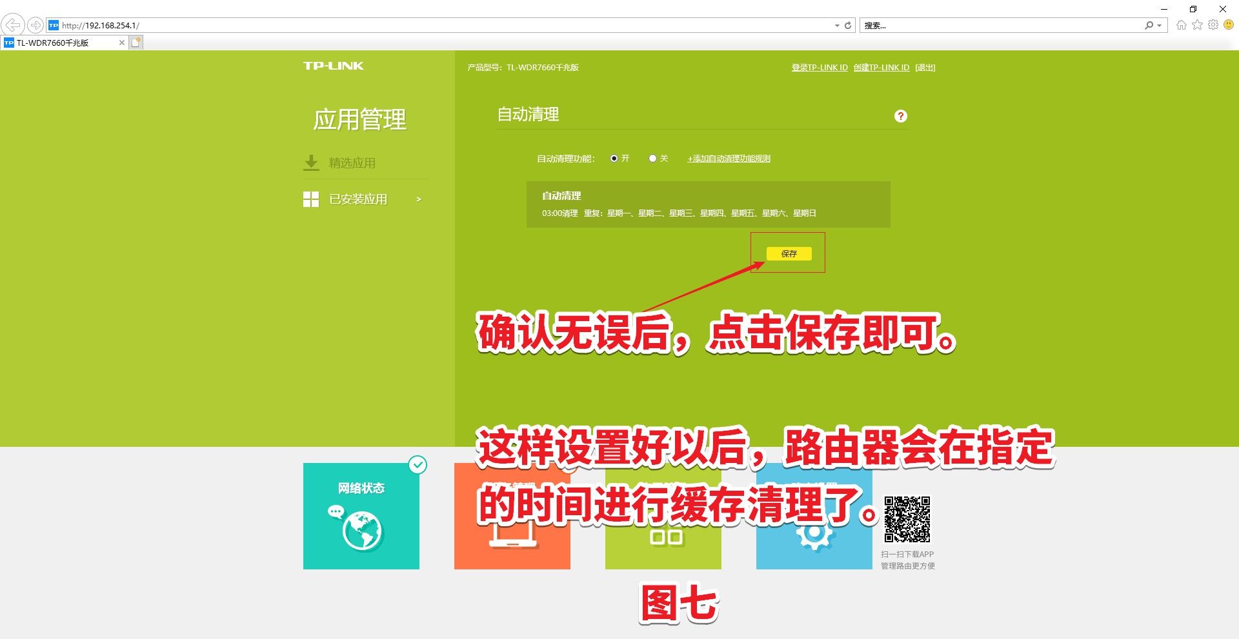Click the browser back arrow button
The height and width of the screenshot is (639, 1239).
[13, 25]
